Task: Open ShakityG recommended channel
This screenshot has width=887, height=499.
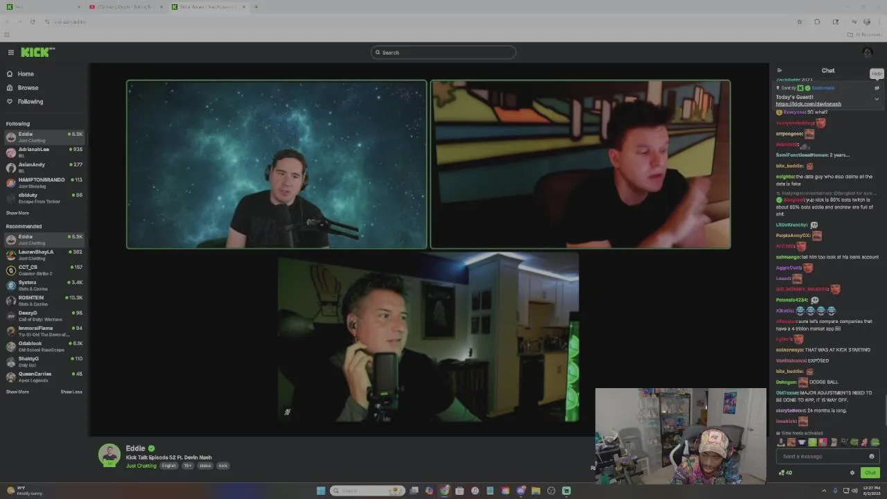Action: [x=44, y=362]
